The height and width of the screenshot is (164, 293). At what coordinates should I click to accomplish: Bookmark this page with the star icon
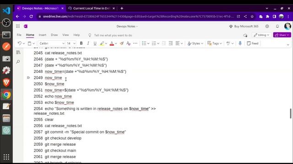point(252,16)
